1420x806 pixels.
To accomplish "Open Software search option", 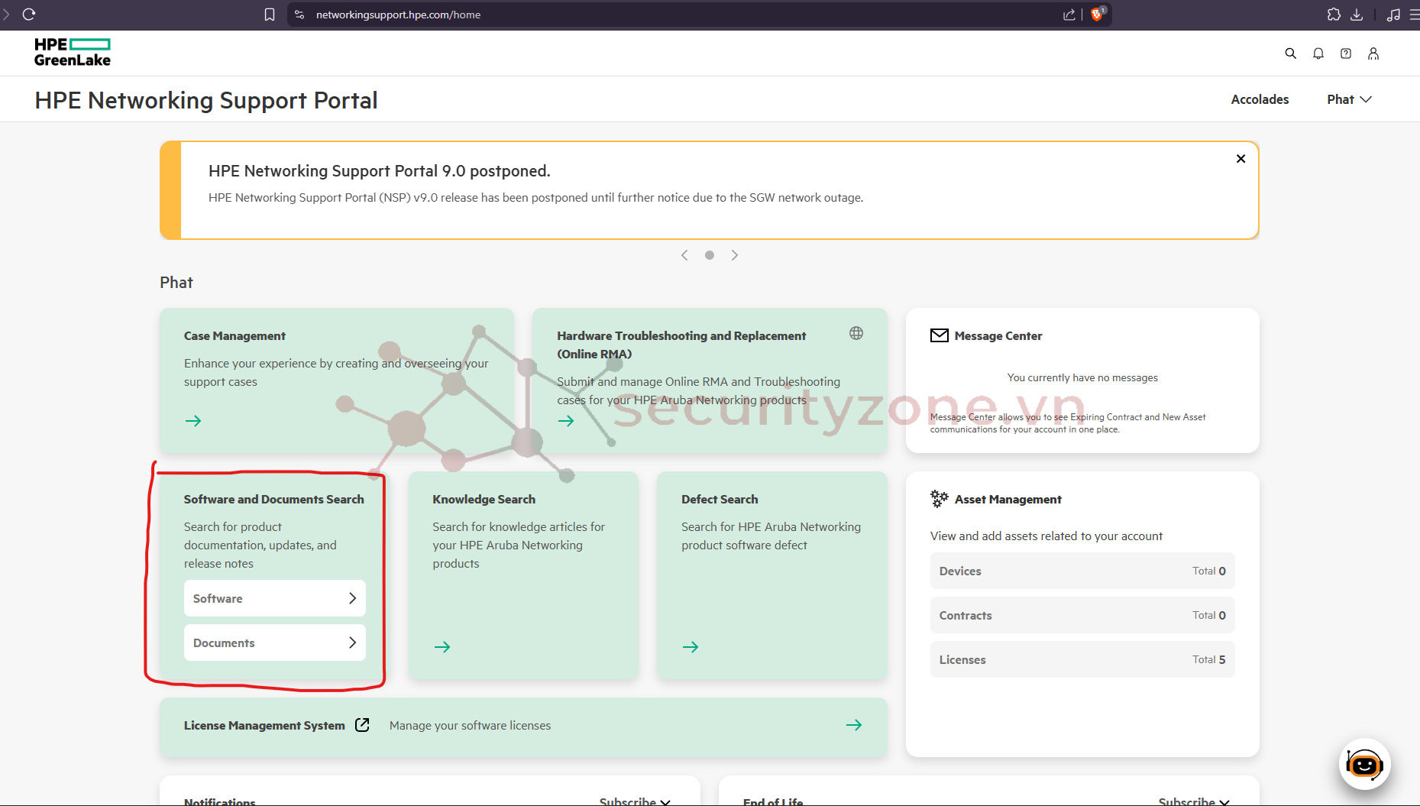I will click(x=274, y=598).
